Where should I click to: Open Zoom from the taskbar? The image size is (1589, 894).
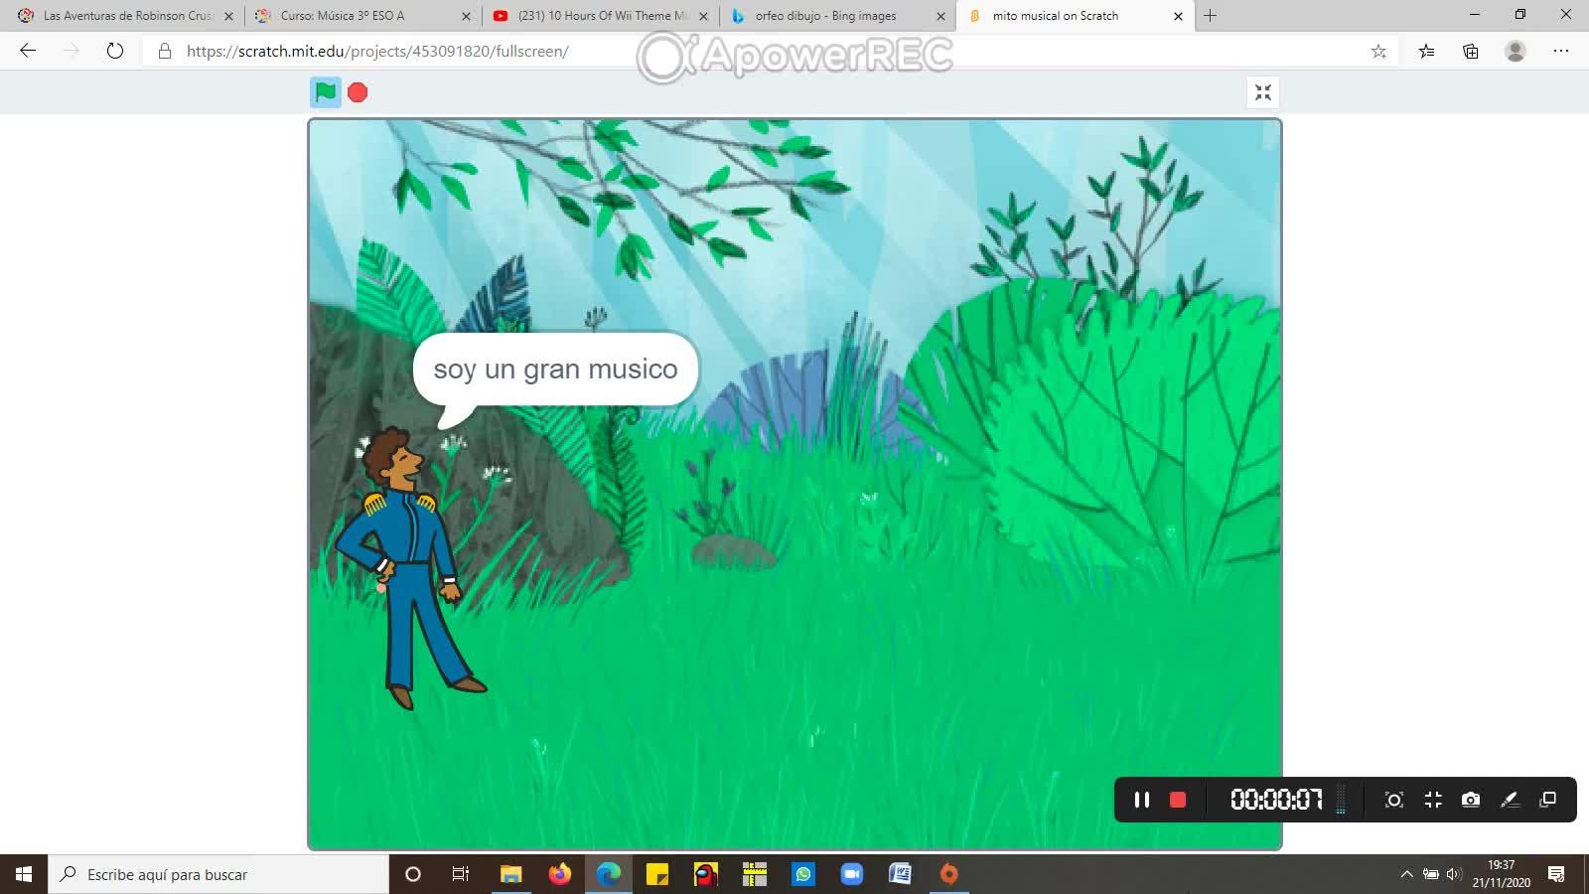coord(852,874)
